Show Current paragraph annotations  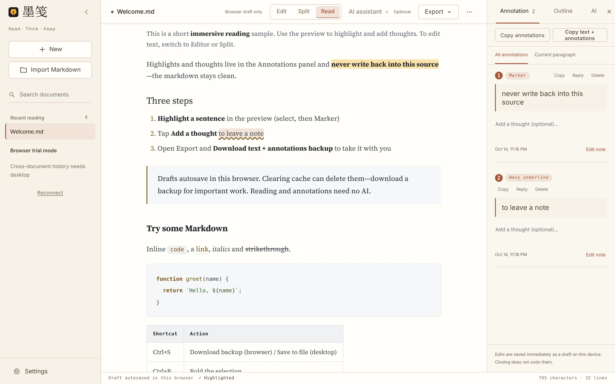[555, 55]
